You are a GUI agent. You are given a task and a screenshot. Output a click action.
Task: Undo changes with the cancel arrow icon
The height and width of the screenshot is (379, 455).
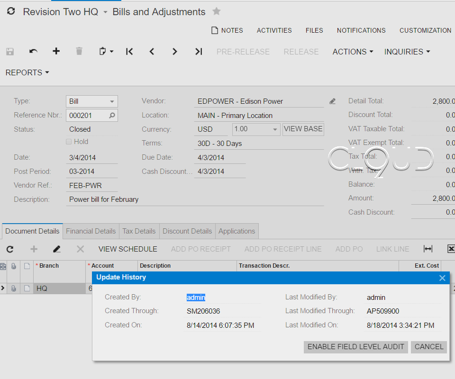pos(33,52)
